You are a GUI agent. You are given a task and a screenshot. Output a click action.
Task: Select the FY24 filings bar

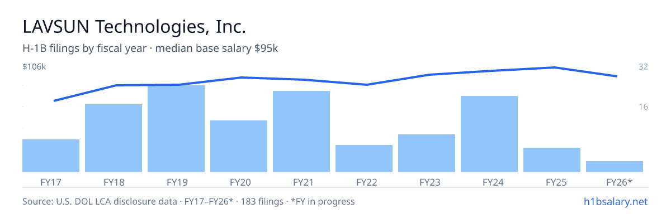pyautogui.click(x=489, y=134)
